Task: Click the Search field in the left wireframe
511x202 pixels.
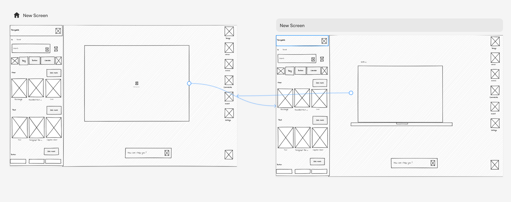Action: coord(28,48)
